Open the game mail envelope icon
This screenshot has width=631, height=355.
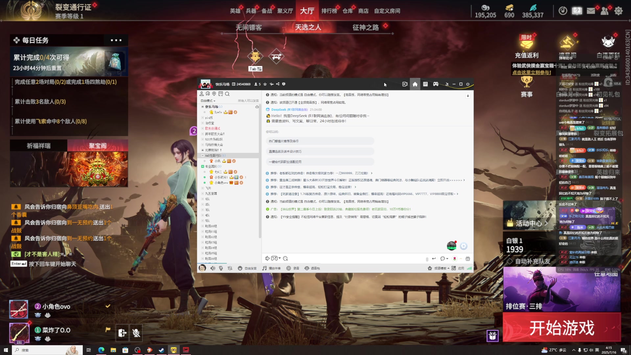[x=591, y=11]
